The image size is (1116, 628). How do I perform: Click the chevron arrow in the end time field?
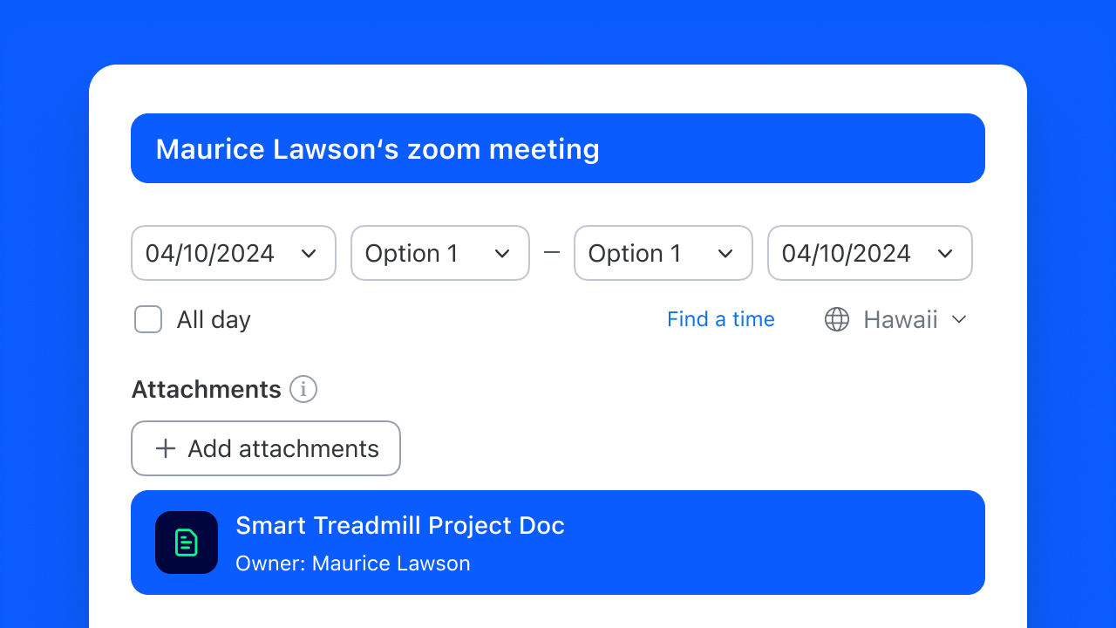[x=725, y=254]
